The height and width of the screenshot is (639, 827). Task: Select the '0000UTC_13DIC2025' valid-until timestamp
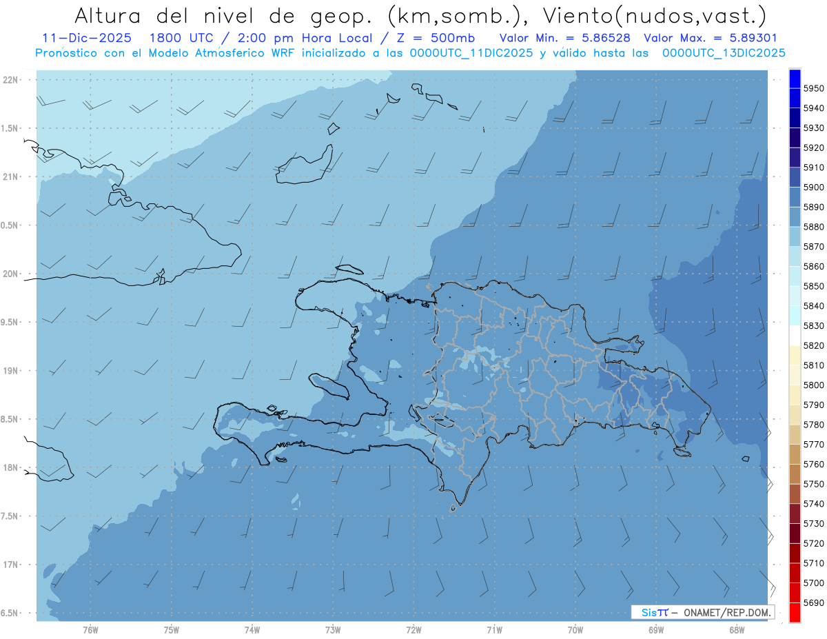723,53
